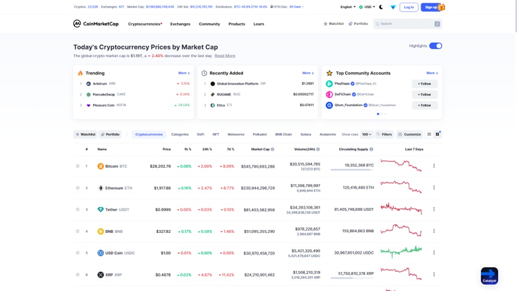Screen dimensions: 517x291
Task: Click the Bitcoin coin icon
Action: [100, 166]
